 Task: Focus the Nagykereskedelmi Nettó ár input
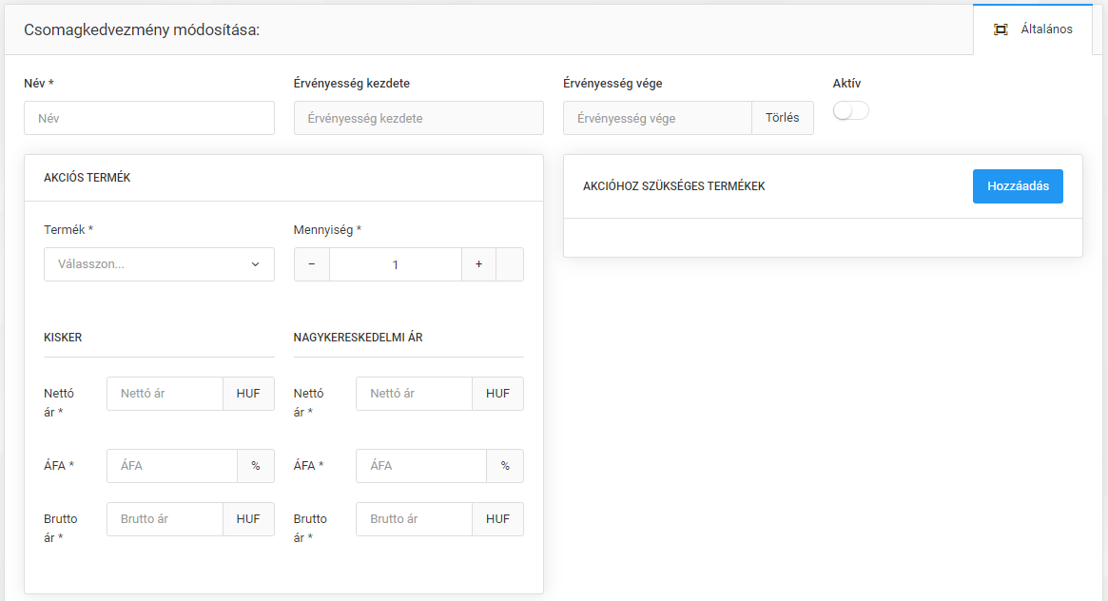414,394
